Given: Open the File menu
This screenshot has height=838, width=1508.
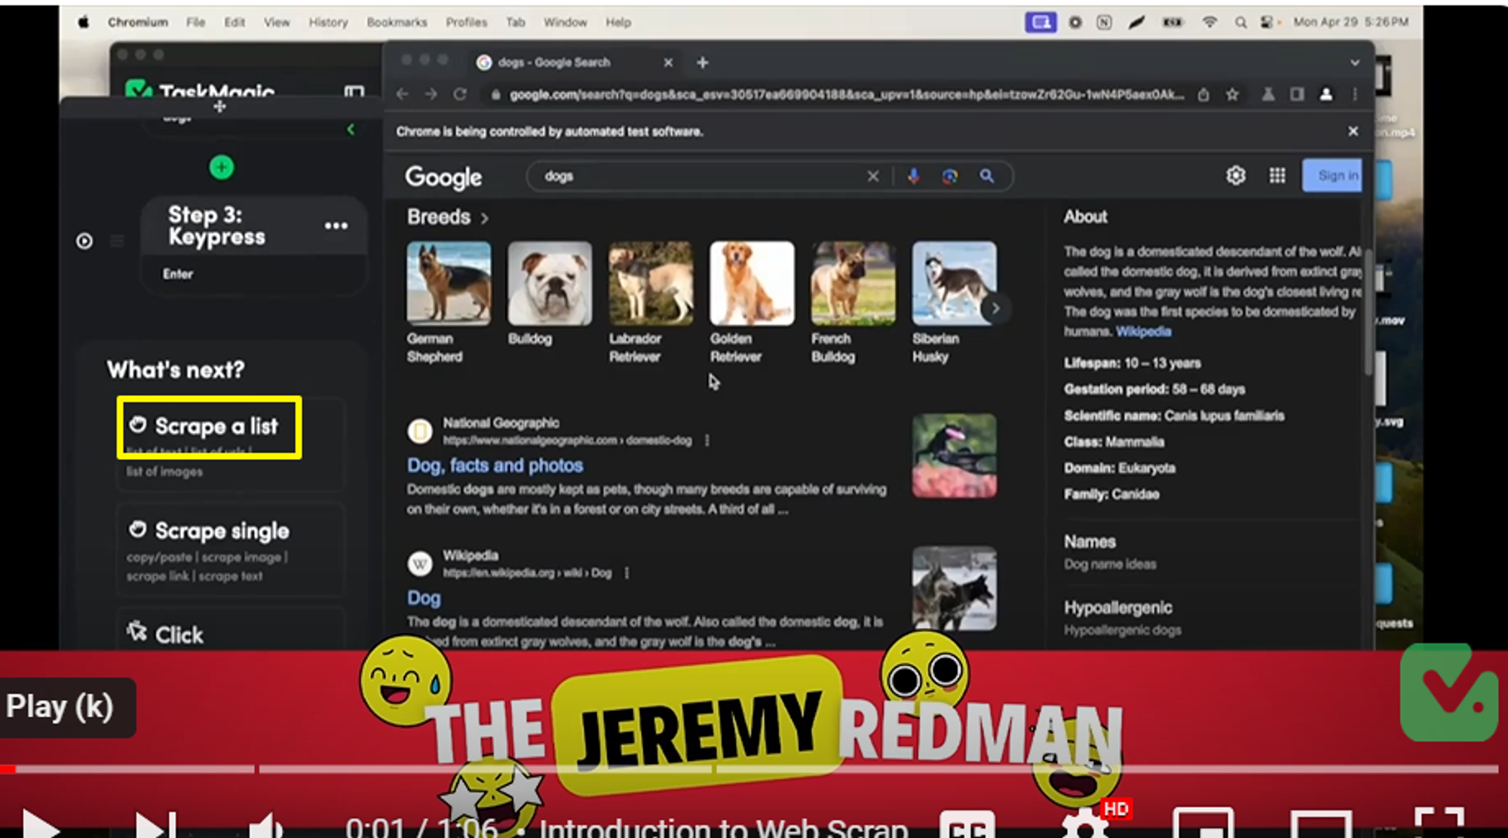Looking at the screenshot, I should (x=196, y=23).
